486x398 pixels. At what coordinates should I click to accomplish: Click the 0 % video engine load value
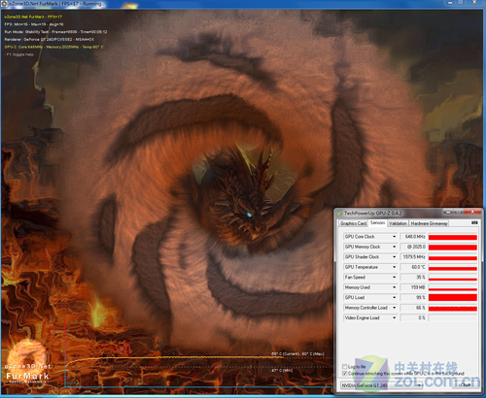point(413,317)
